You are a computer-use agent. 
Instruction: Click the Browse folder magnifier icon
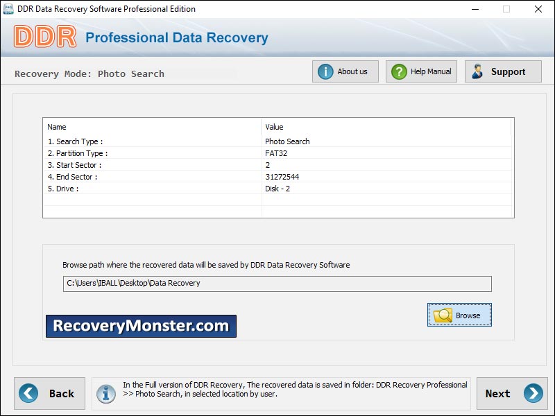(x=443, y=315)
